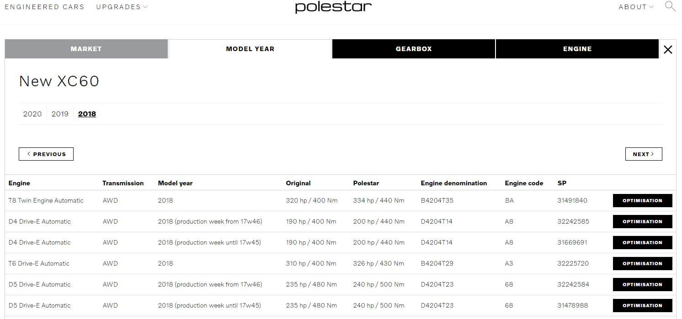The height and width of the screenshot is (319, 682).
Task: Click the Engine denomination column header
Action: coord(454,183)
